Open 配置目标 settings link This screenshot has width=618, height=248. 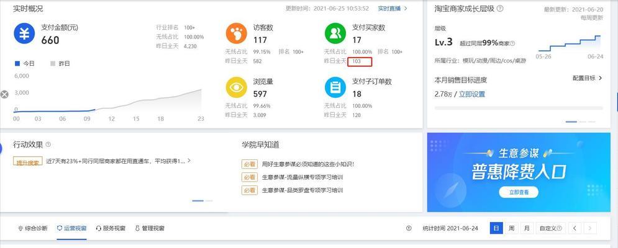pos(588,78)
